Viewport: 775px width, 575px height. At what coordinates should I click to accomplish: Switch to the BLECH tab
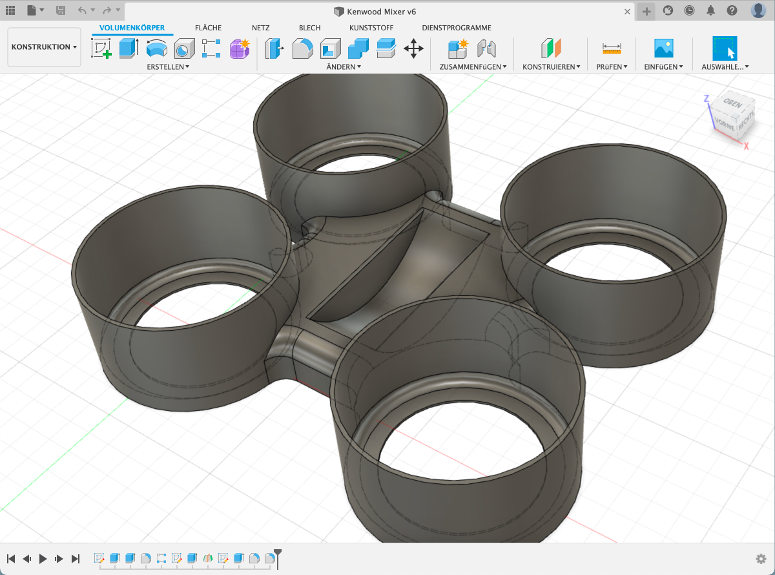[310, 28]
